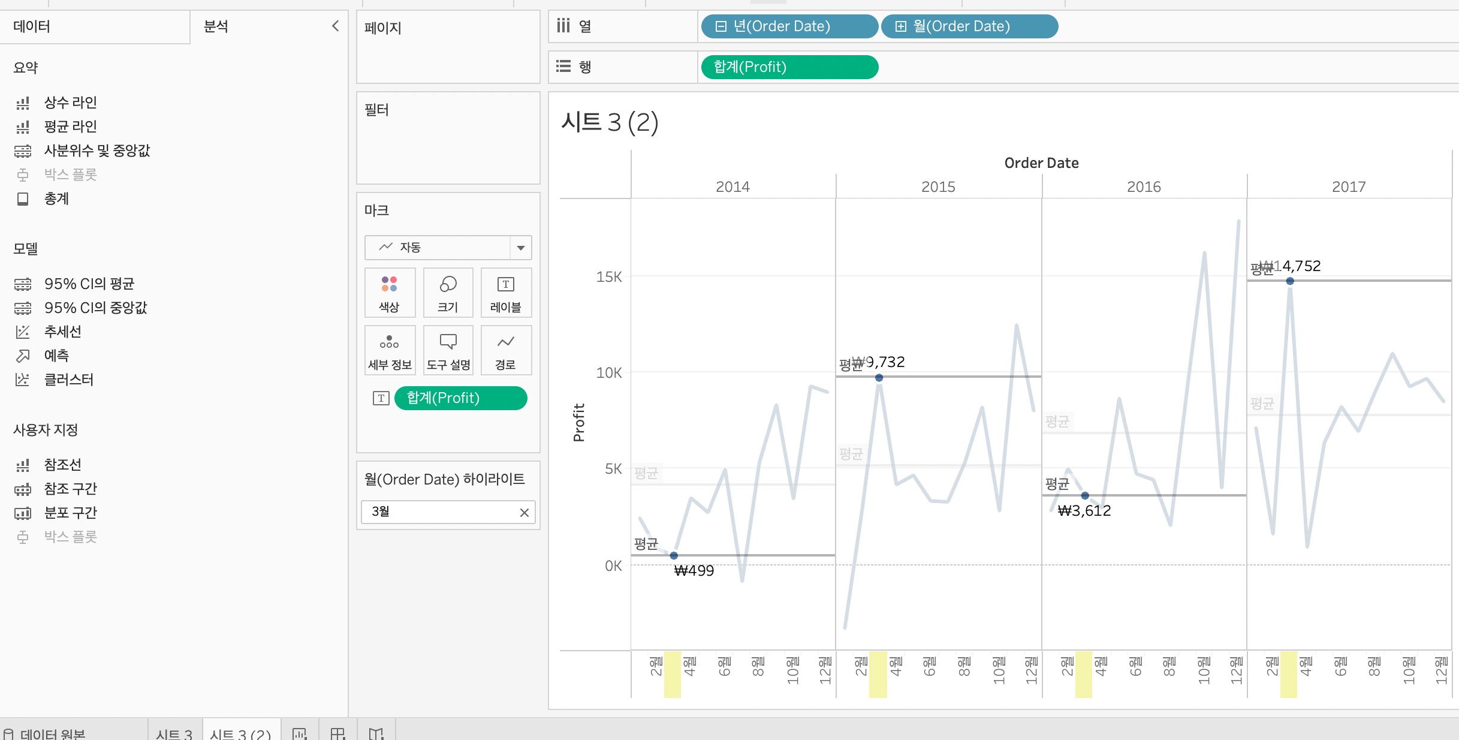1459x740 pixels.
Task: Click the 세부 정보 (Detail) marks card
Action: click(x=389, y=350)
